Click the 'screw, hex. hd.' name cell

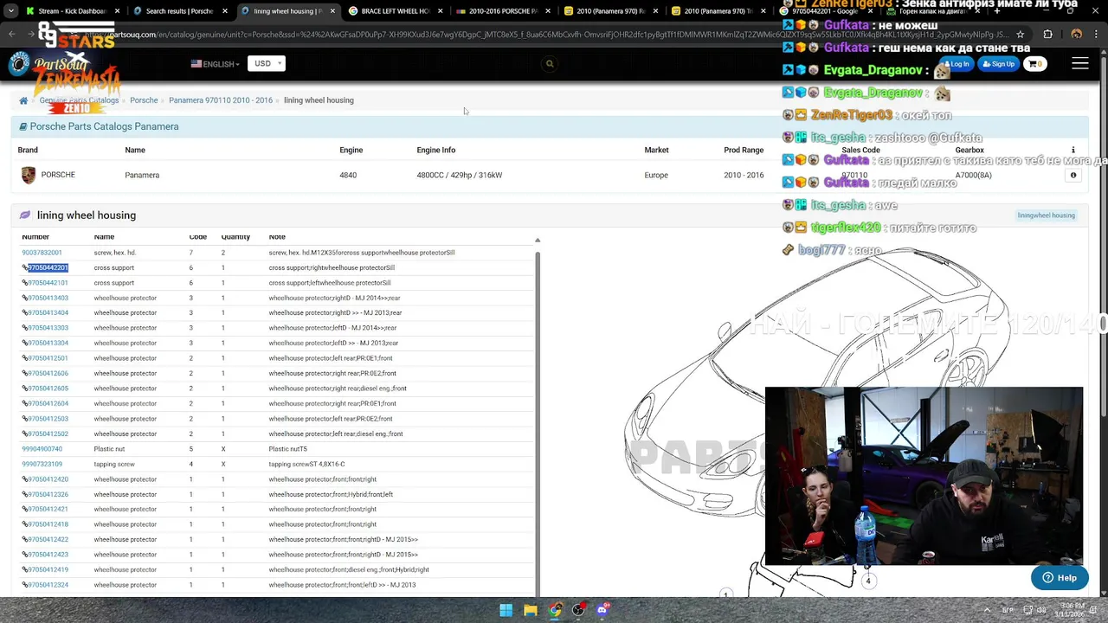[x=114, y=253]
